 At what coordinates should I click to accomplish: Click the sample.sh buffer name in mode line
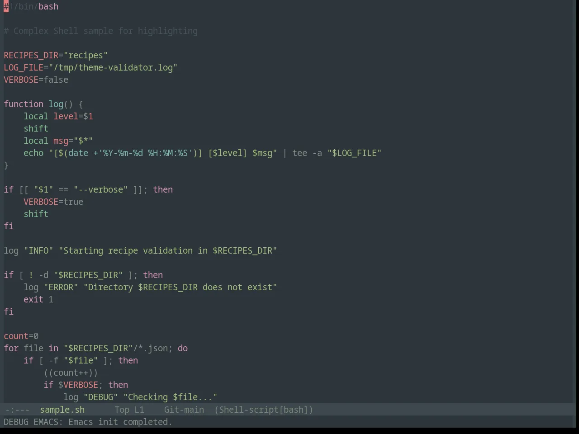[62, 410]
